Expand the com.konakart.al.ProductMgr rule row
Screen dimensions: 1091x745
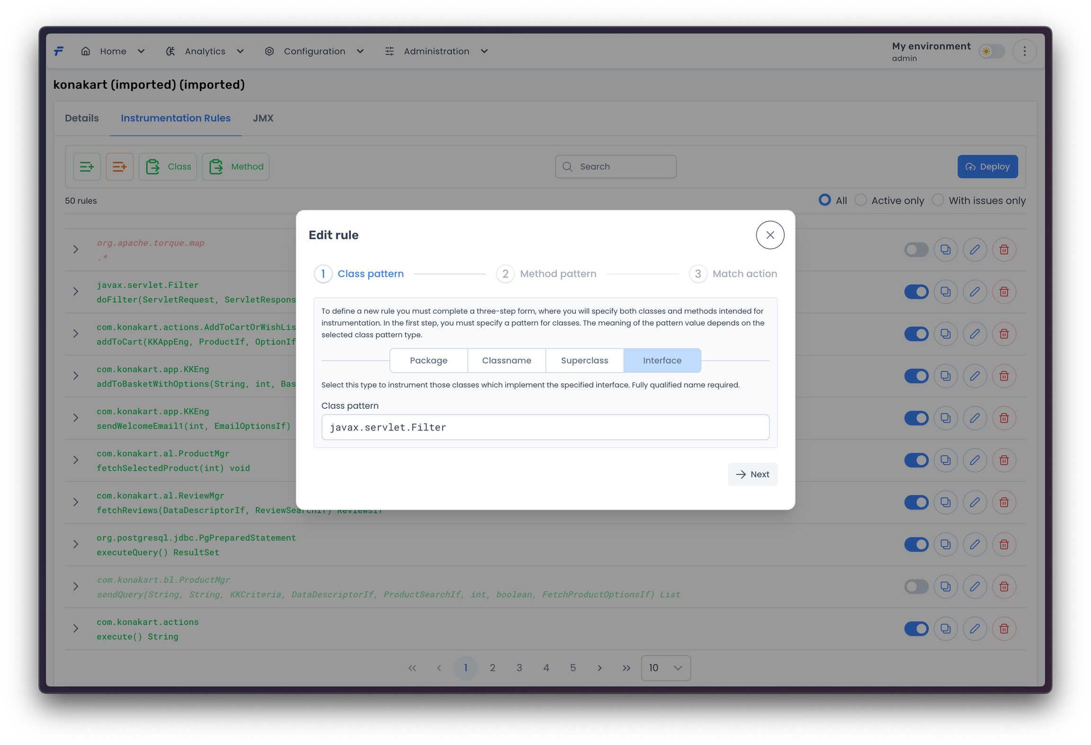point(76,460)
